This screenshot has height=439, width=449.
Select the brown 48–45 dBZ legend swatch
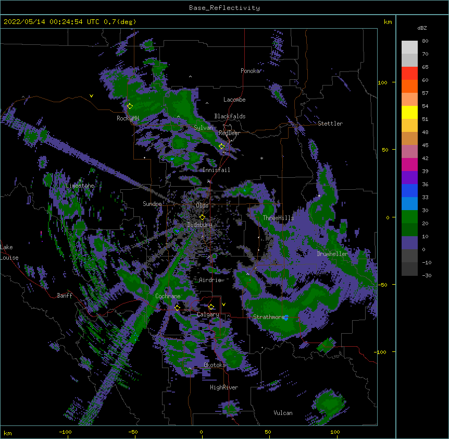pyautogui.click(x=409, y=138)
